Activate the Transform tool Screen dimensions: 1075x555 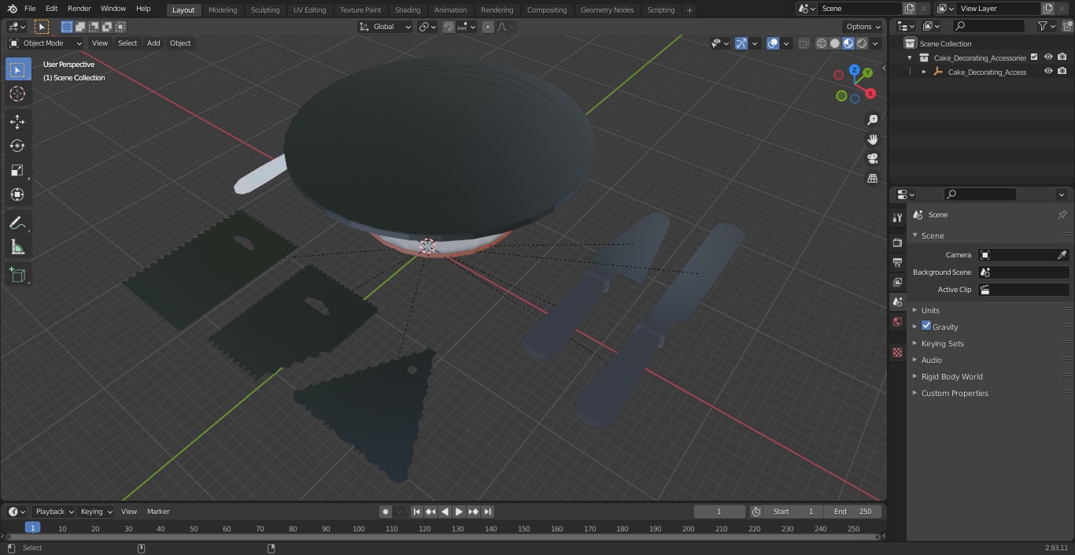[17, 194]
